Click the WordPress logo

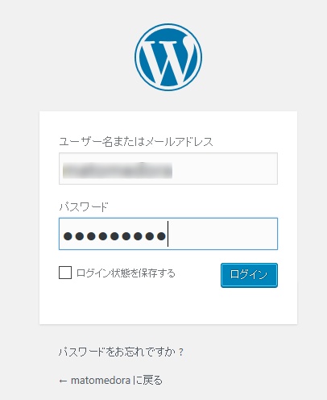coord(168,57)
